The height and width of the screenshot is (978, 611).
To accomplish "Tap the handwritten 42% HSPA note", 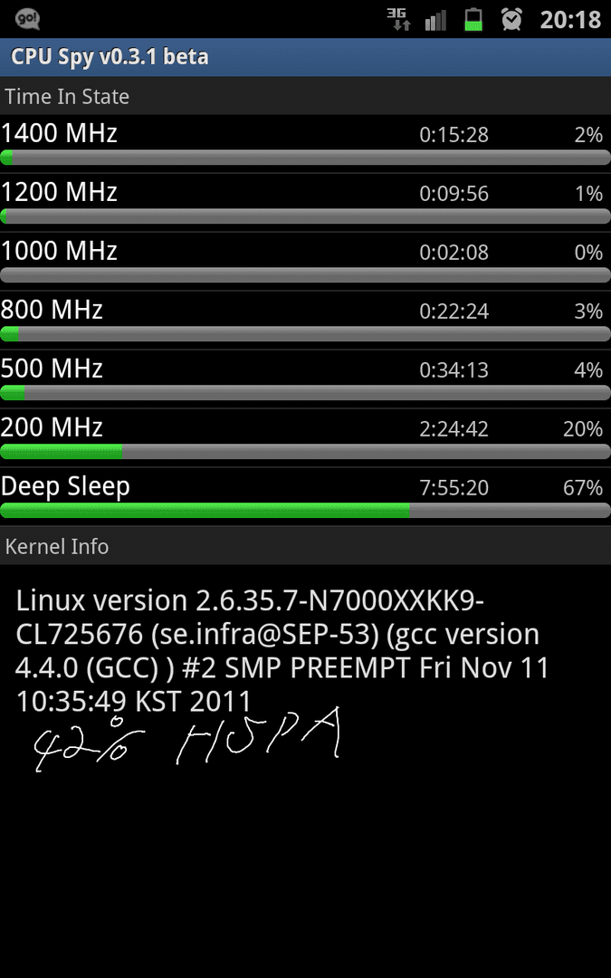I will coord(187,741).
